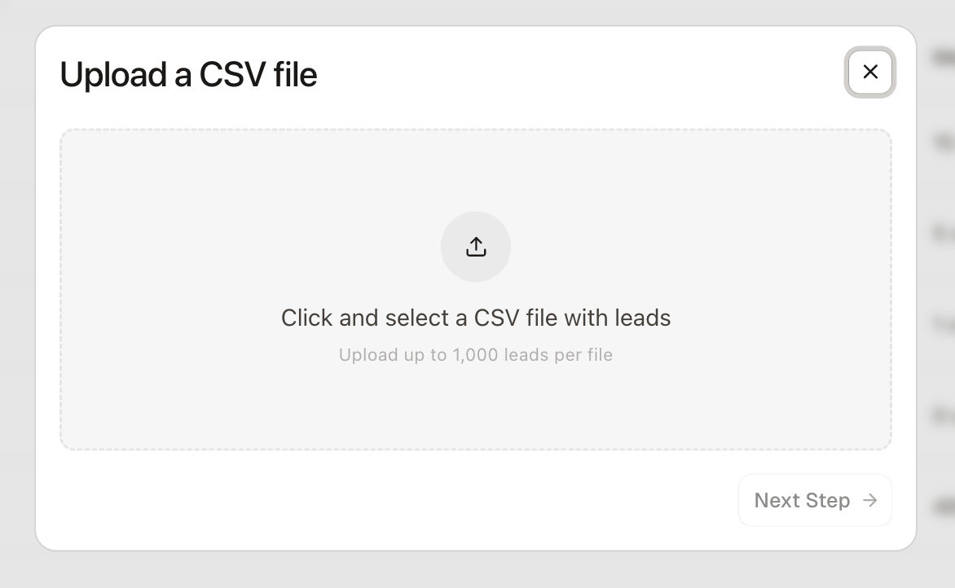955x588 pixels.
Task: Click the 'Upload up to 1,000 leads per file' hint
Action: tap(476, 355)
